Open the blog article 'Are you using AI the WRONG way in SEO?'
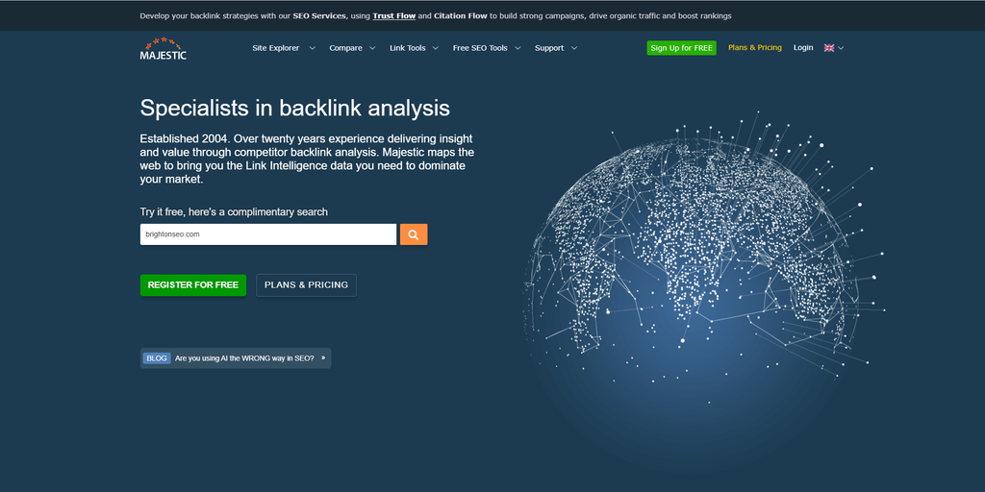This screenshot has height=492, width=985. coord(244,358)
